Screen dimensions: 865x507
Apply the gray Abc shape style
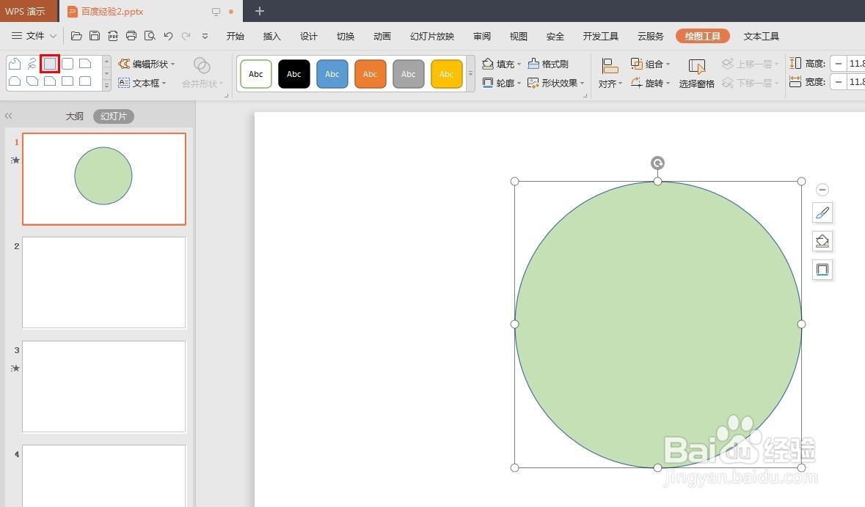[x=408, y=74]
